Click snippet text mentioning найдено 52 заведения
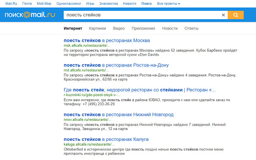 (150, 52)
